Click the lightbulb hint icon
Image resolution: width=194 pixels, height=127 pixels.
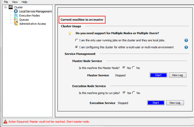[x=70, y=33]
